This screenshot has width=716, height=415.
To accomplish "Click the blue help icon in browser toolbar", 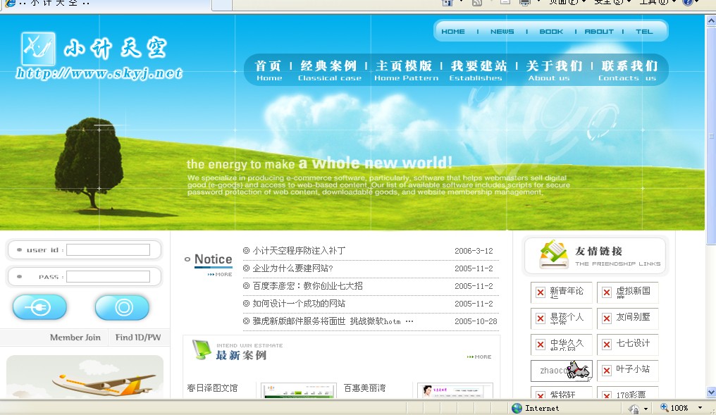I will (x=688, y=2).
